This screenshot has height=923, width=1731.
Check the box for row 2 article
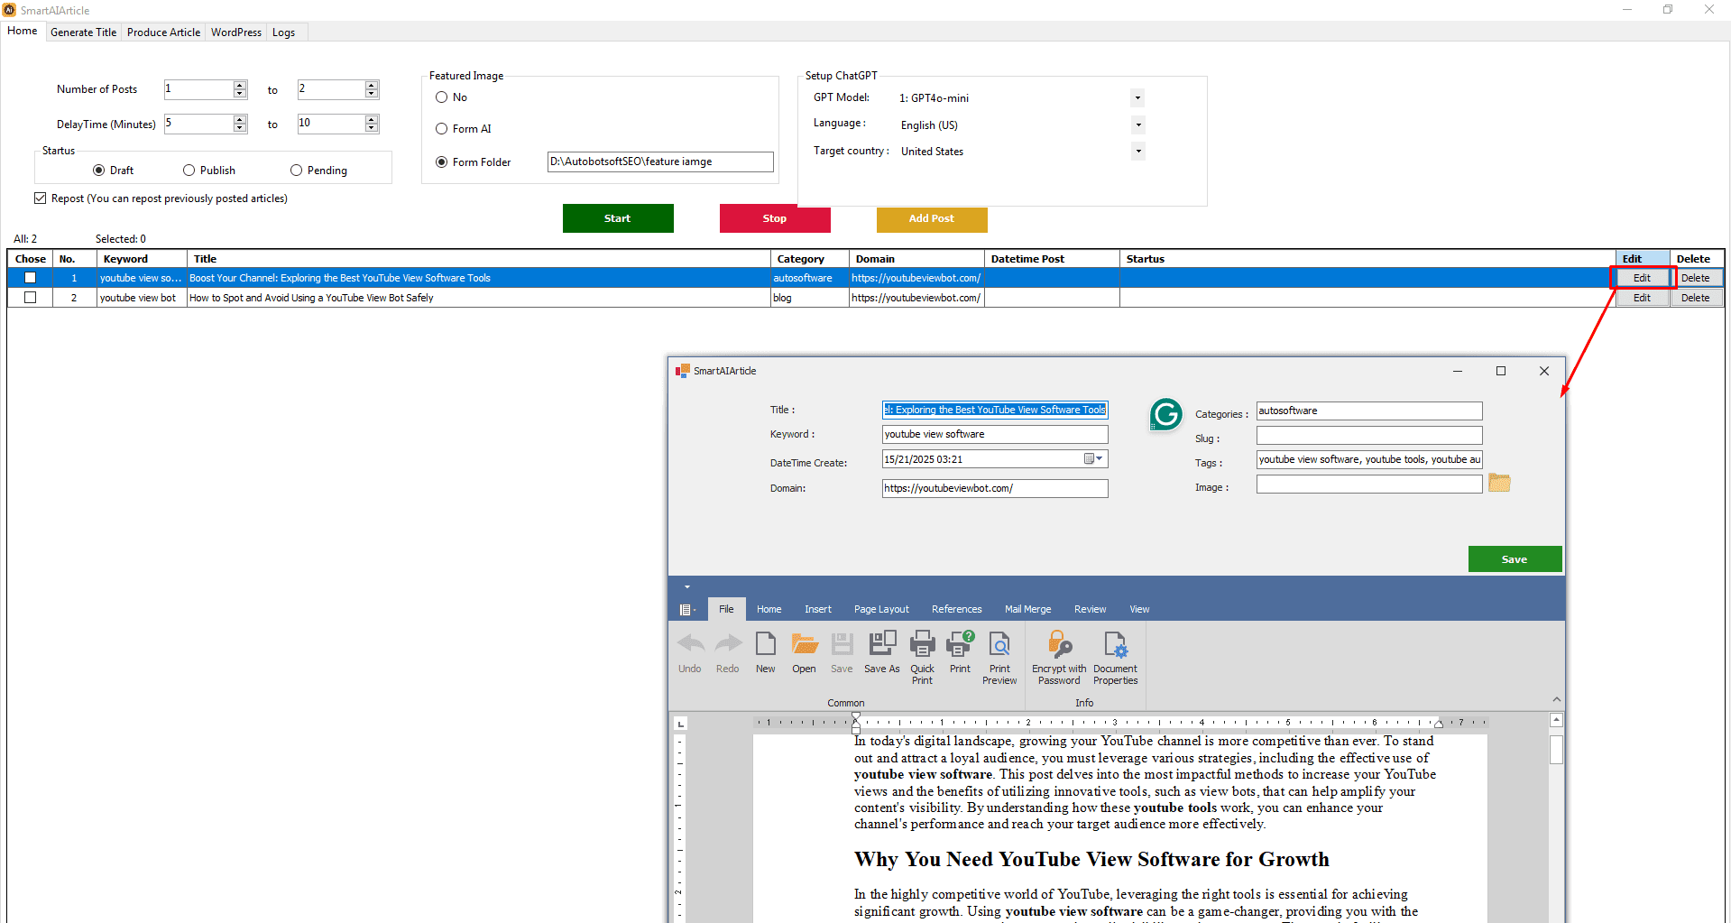point(31,298)
